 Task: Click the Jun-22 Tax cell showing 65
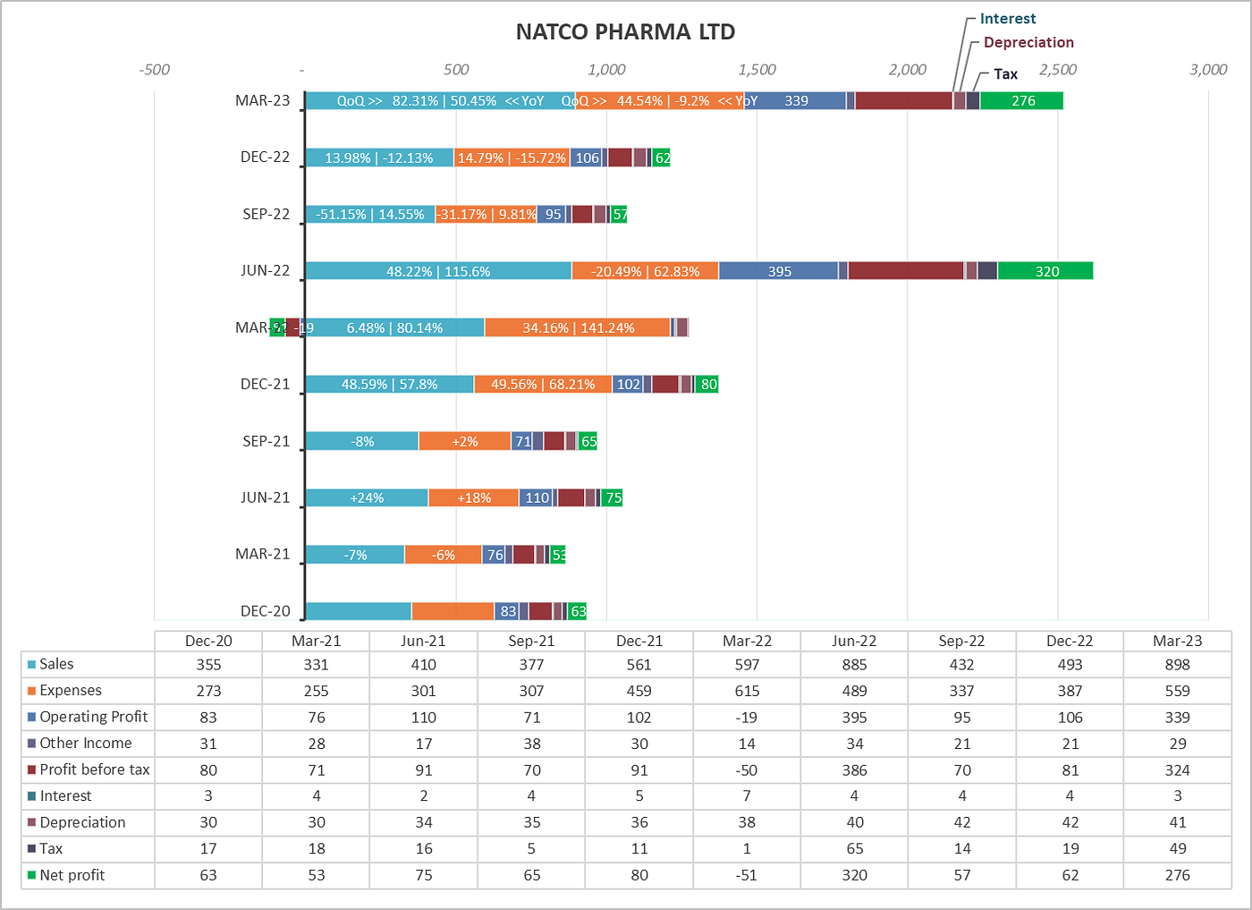[x=855, y=848]
